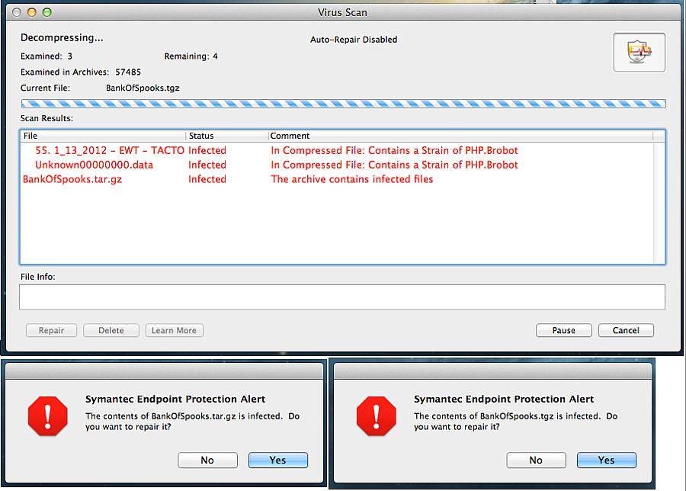Click the Decompressing... status text

[62, 37]
